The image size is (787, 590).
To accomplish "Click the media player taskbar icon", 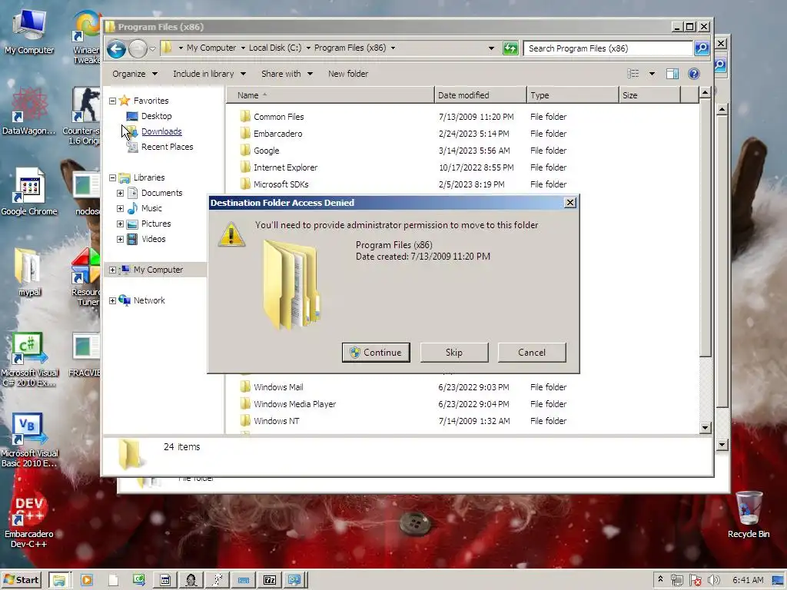I will tap(87, 581).
